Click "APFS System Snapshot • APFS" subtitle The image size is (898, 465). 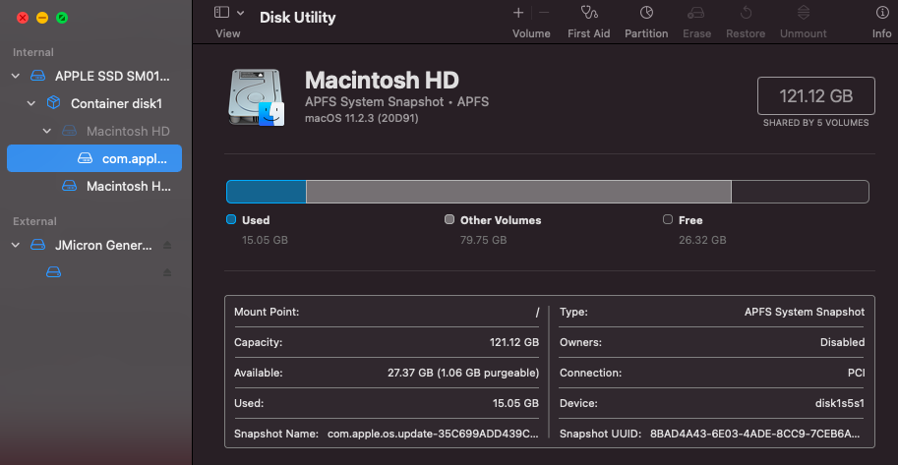coord(397,102)
